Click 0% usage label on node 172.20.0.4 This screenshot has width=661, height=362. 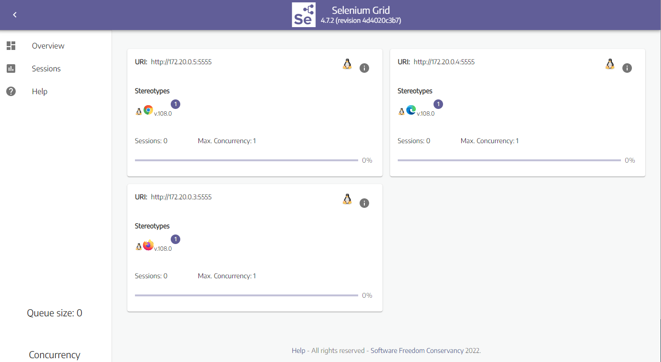(630, 160)
